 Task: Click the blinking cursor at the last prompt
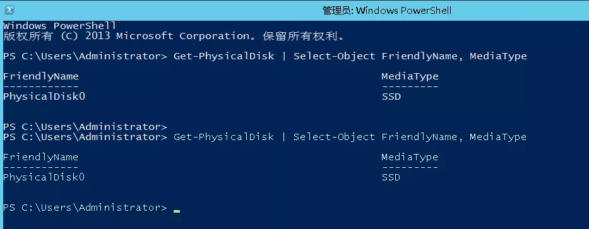tap(177, 211)
